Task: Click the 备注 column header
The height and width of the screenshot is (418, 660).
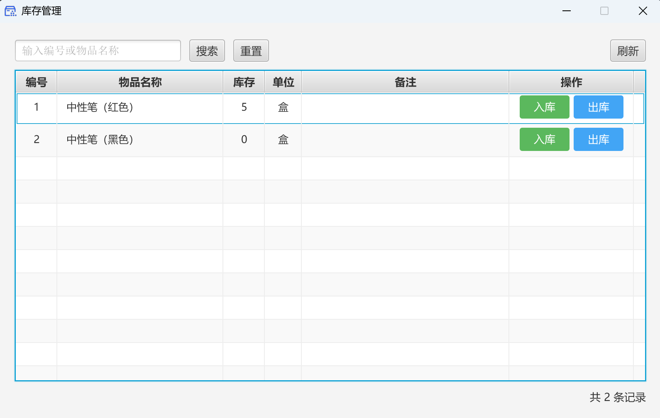Action: pos(405,82)
